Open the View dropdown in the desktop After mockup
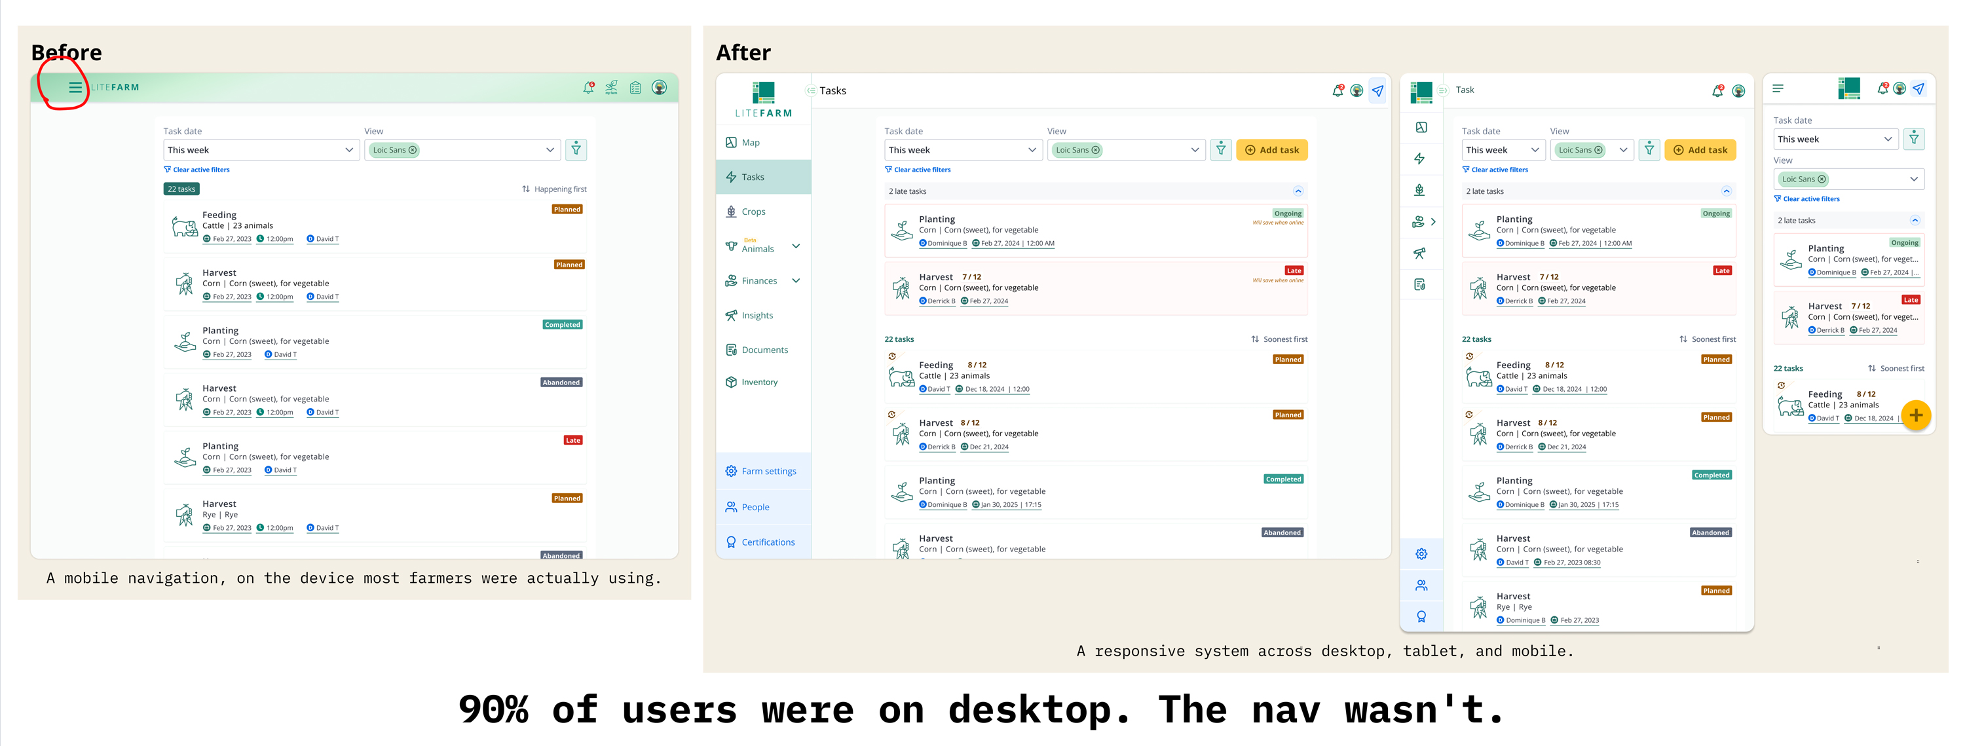 tap(1126, 149)
